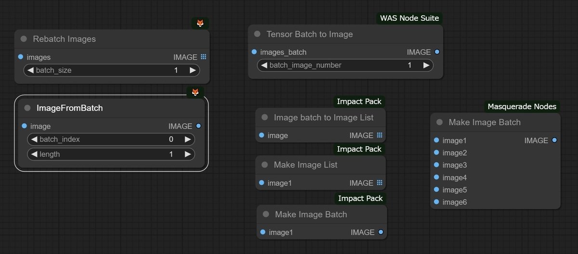The image size is (578, 254).
Task: Click IMAGE output dot on Tensor Batch to Image
Action: pos(437,52)
